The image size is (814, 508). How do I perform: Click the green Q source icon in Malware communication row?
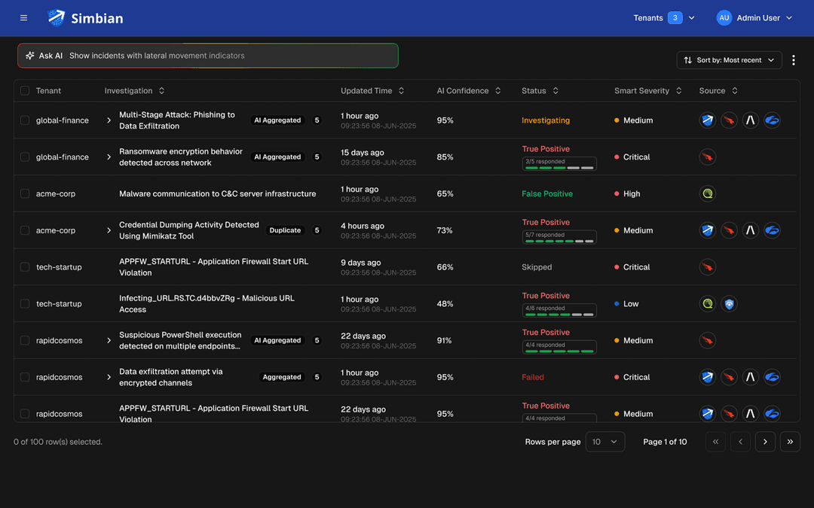pyautogui.click(x=707, y=194)
